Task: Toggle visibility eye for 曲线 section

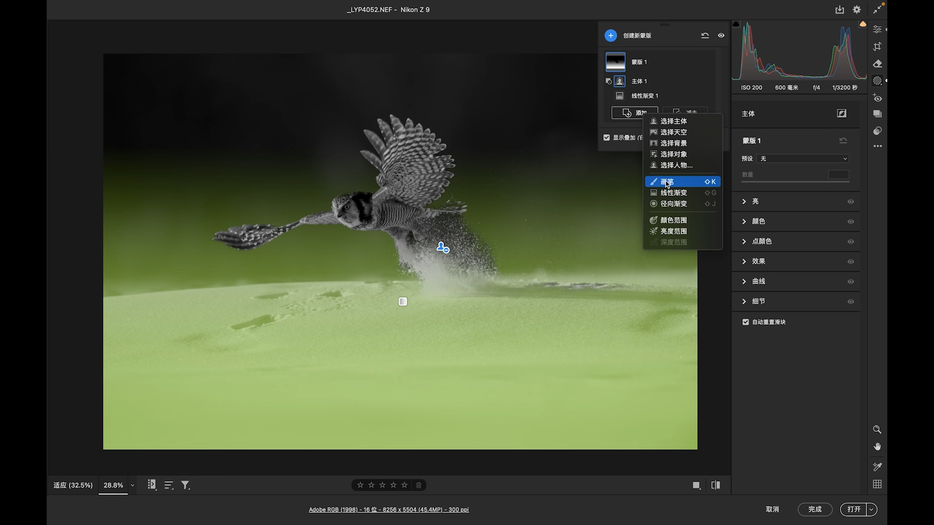Action: pos(850,281)
